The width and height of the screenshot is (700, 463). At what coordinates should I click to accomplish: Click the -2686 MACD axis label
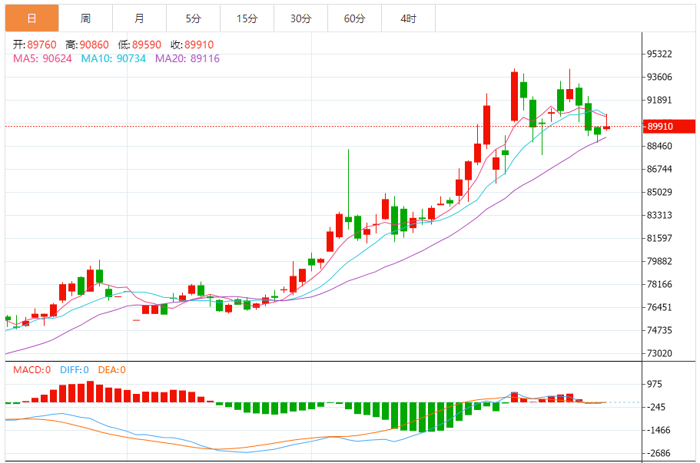pos(660,453)
